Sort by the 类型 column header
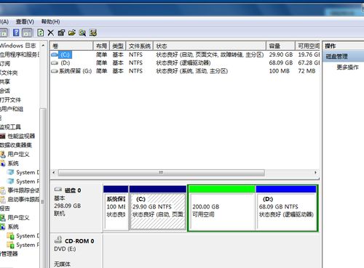This screenshot has height=268, width=364. tap(118, 46)
